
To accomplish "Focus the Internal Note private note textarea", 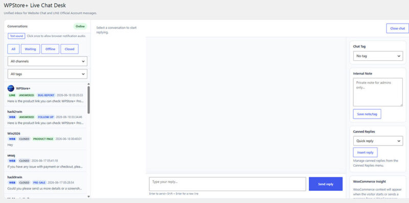I will (378, 92).
